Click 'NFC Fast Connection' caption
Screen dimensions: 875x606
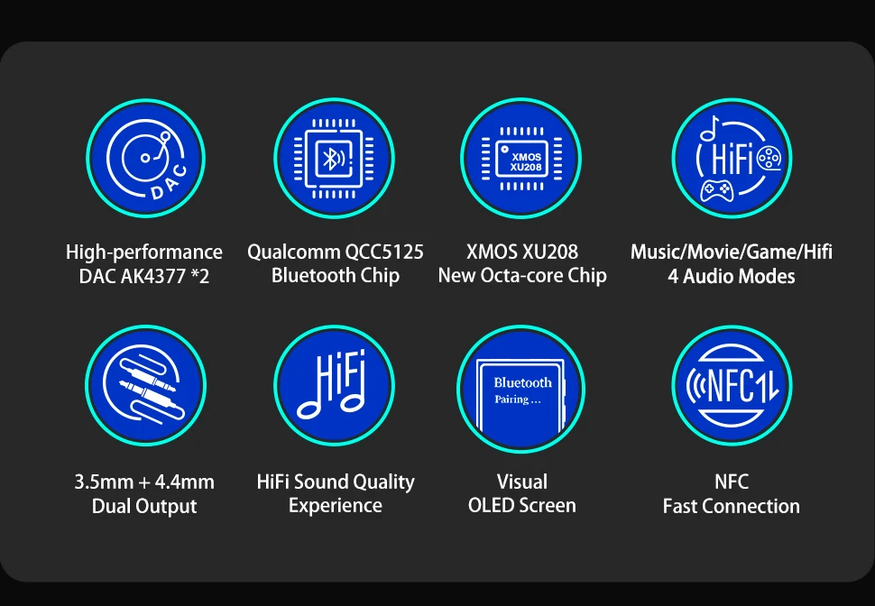click(732, 494)
